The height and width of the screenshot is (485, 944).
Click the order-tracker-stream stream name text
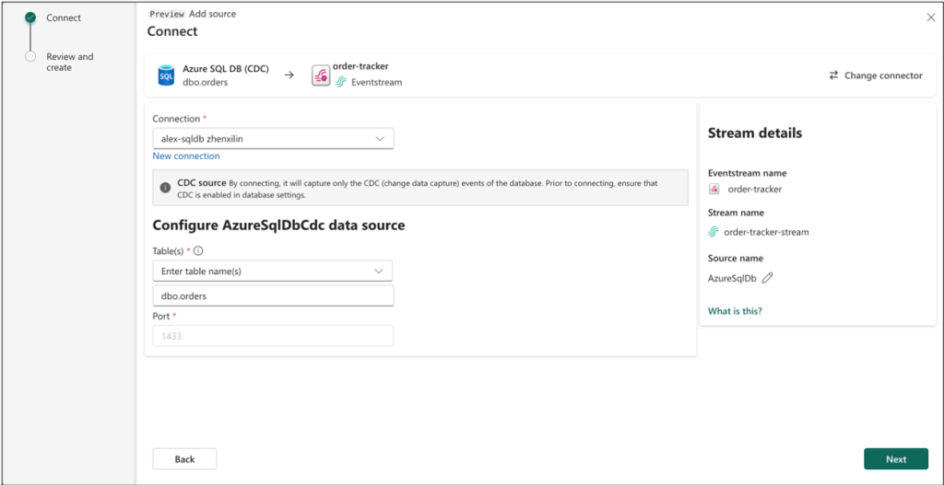click(766, 232)
